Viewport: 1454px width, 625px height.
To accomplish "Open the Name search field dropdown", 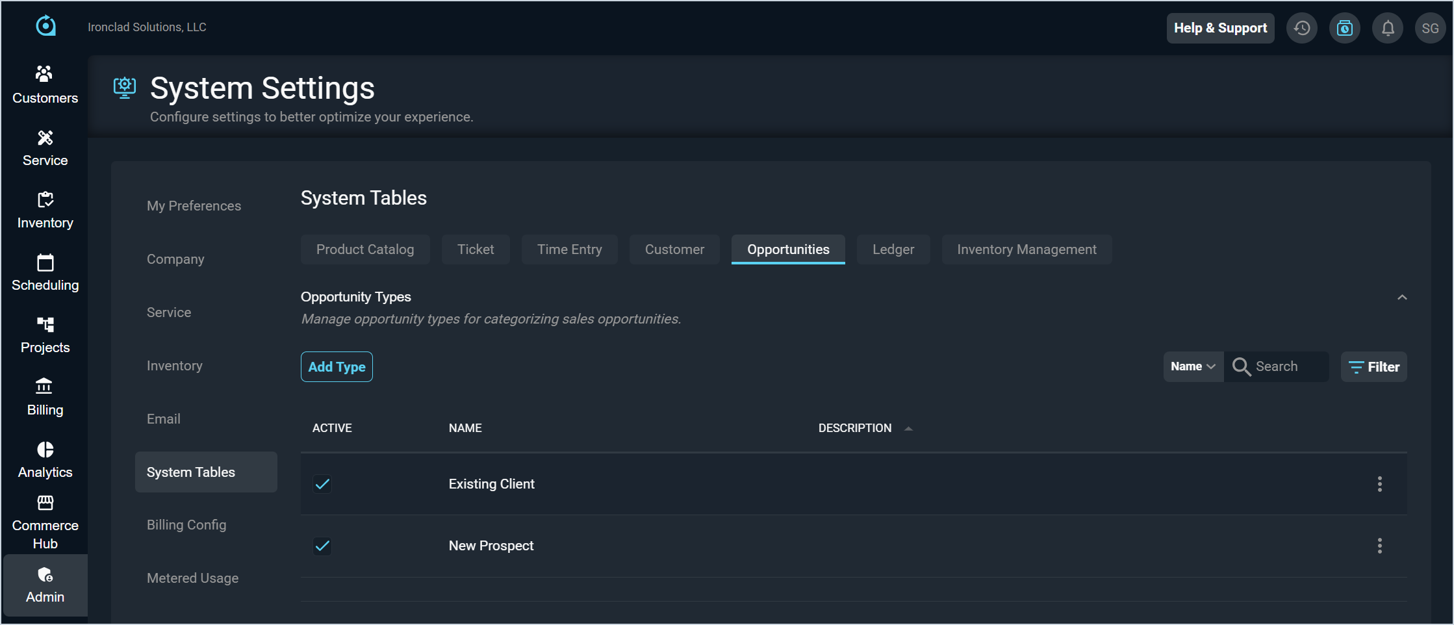I will [x=1193, y=366].
